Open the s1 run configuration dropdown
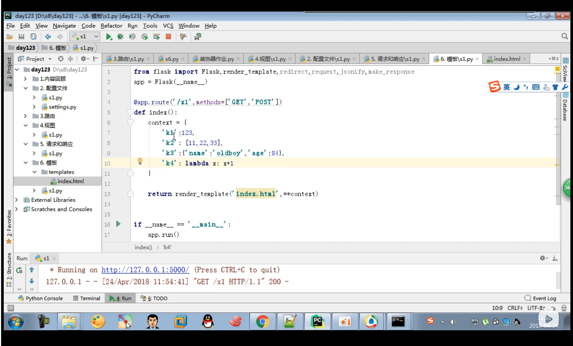This screenshot has height=346, width=573. 85,37
